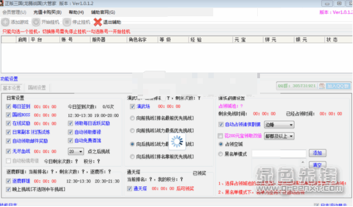Toggle 领取每日活跃奖励 checkbox
Image resolution: width=353 pixels, height=207 pixels.
[x=71, y=123]
